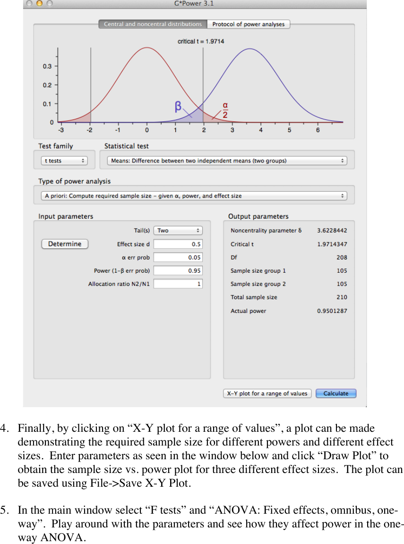Screen dimensions: 404x544
Task: Click the G*Power 3.1 title bar
Action: coord(194,3)
